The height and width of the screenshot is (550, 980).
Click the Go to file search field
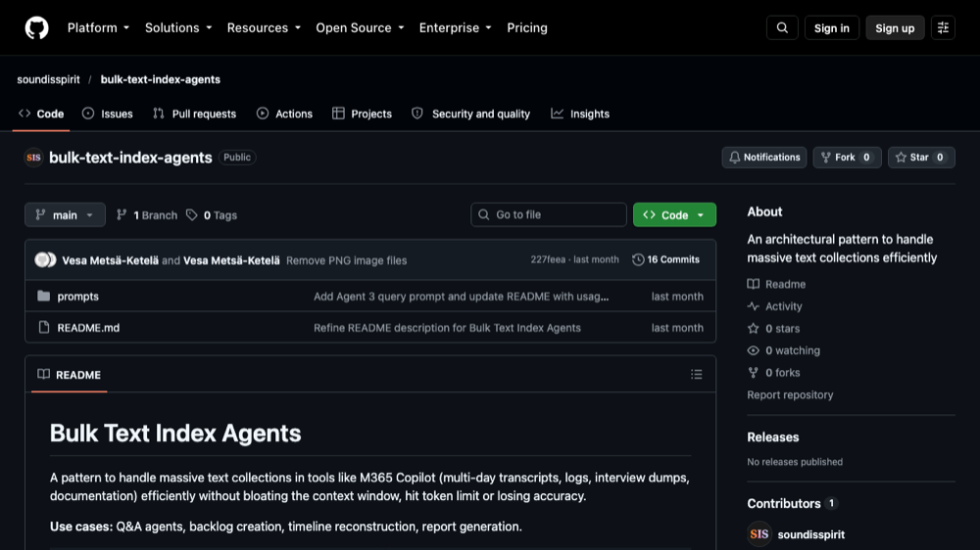(548, 214)
